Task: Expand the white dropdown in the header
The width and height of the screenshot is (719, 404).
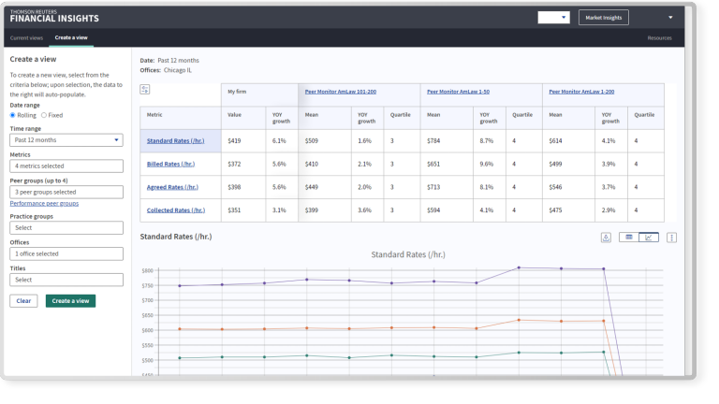Action: tap(553, 17)
